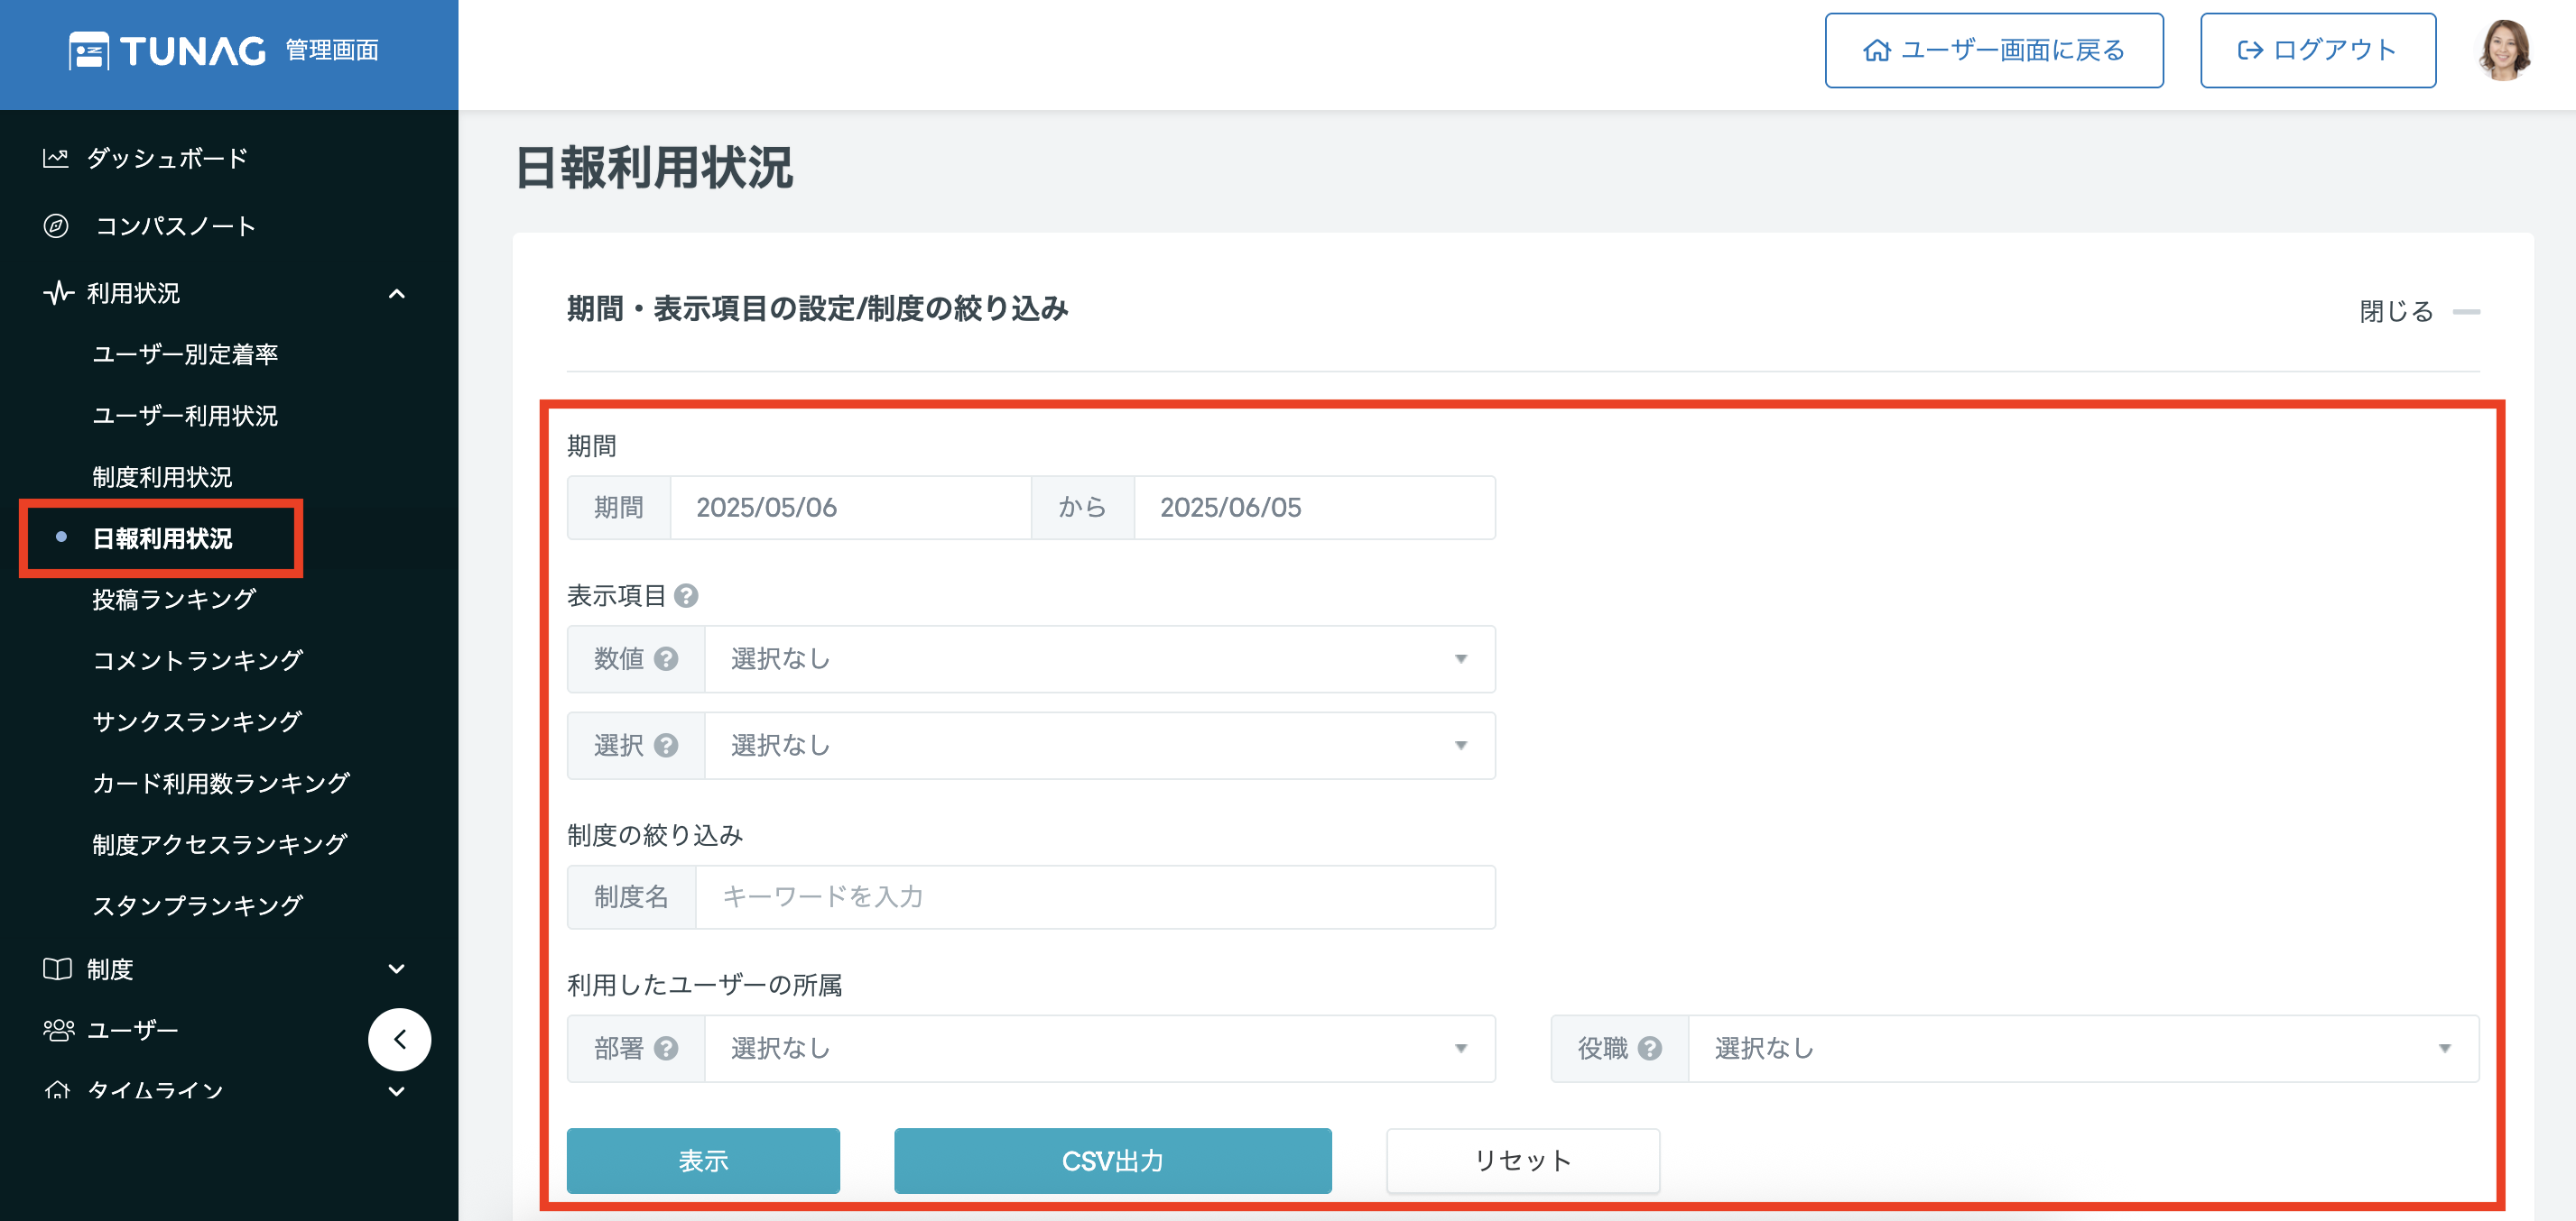Expand the 制度 menu chevron
Viewport: 2576px width, 1221px height.
[x=397, y=969]
